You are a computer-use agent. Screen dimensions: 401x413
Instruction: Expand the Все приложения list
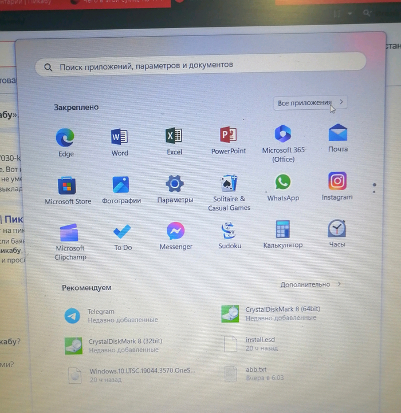pyautogui.click(x=310, y=103)
